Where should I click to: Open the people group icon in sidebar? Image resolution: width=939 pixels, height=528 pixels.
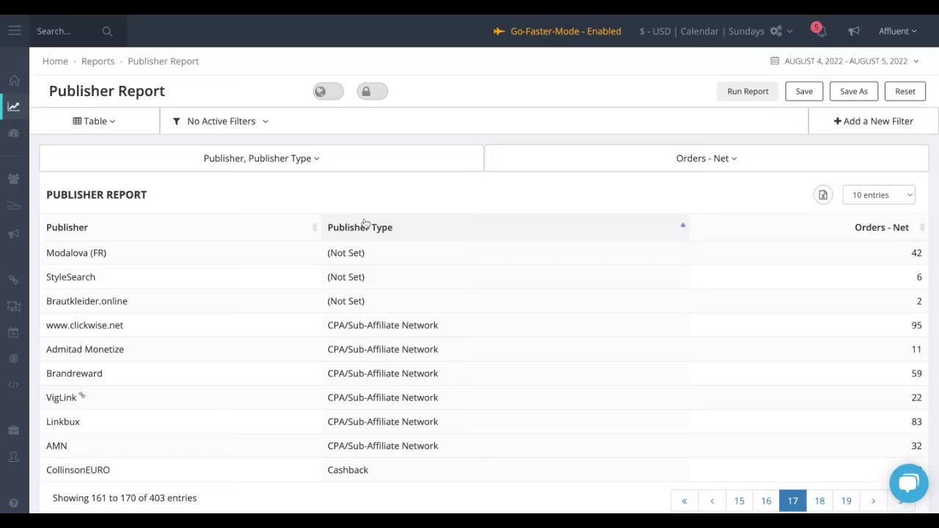14,179
